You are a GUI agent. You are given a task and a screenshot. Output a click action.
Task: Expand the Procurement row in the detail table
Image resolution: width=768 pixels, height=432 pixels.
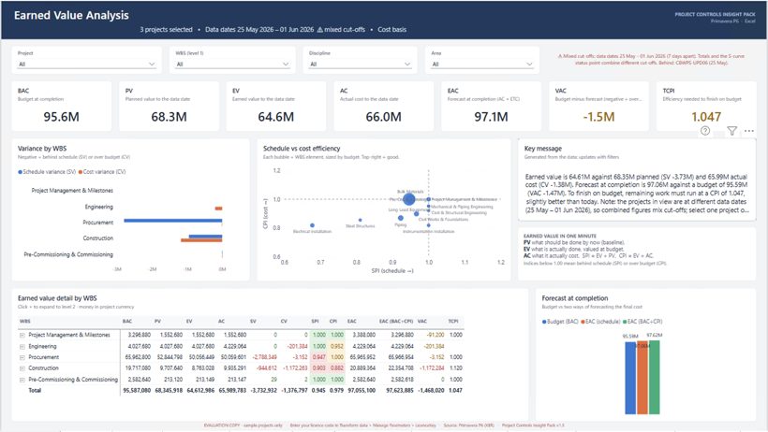point(22,357)
